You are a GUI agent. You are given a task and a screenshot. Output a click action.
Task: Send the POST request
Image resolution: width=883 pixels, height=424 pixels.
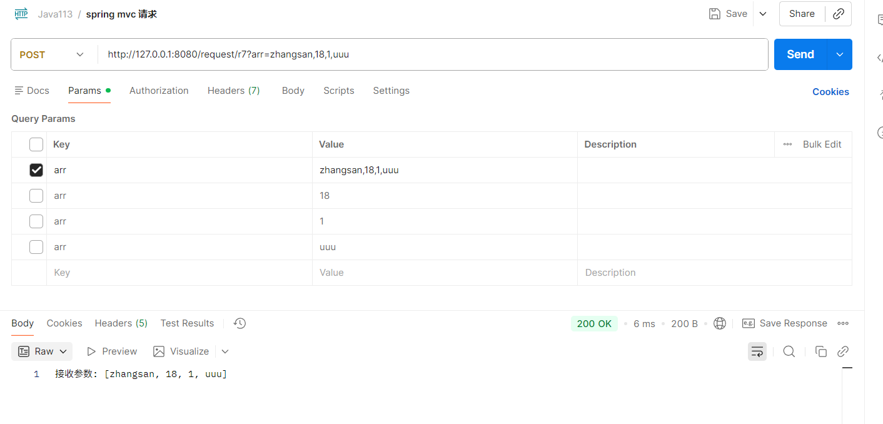click(800, 54)
